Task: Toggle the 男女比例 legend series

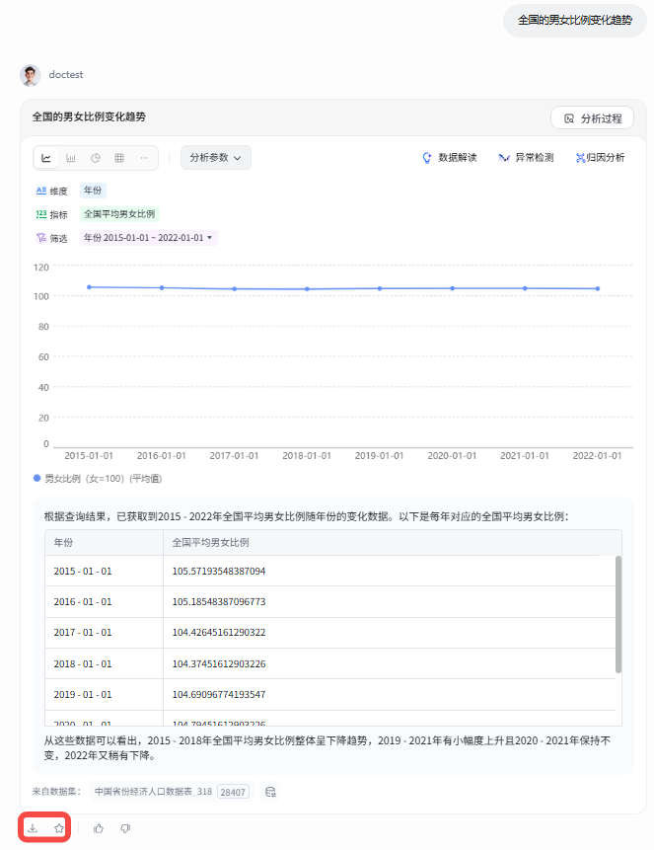Action: (x=97, y=478)
